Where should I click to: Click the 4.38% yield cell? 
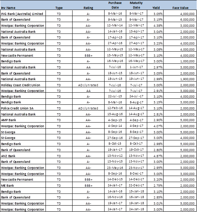point(155,26)
